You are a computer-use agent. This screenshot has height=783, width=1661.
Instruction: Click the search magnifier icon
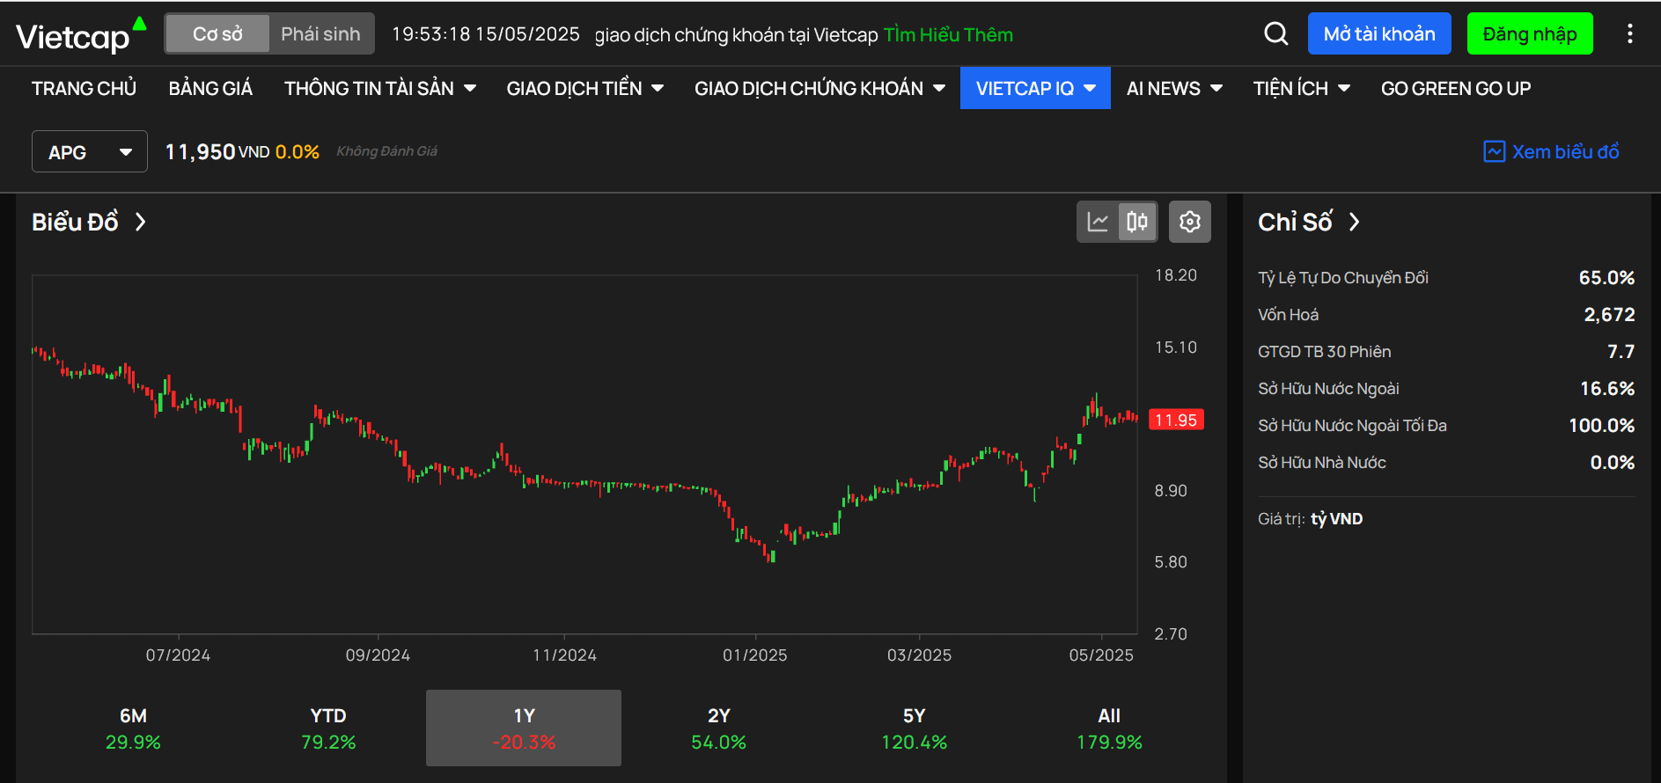pyautogui.click(x=1275, y=34)
